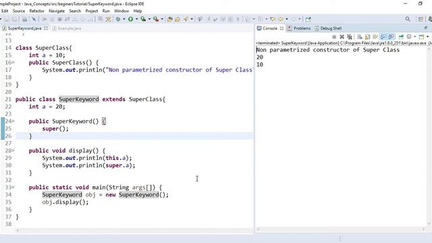The image size is (432, 243).
Task: Click the Last Edit Location arrow icon
Action: point(273,19)
